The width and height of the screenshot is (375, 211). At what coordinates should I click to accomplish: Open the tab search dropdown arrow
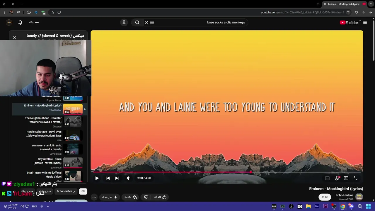click(x=371, y=4)
